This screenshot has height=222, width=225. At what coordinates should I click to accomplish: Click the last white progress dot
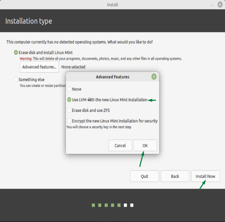[x=132, y=205]
